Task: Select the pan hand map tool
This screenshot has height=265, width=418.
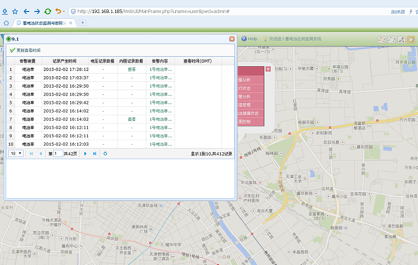Action: pos(411,39)
